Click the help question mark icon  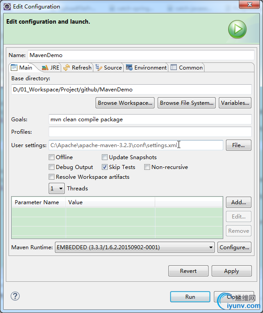[15, 296]
